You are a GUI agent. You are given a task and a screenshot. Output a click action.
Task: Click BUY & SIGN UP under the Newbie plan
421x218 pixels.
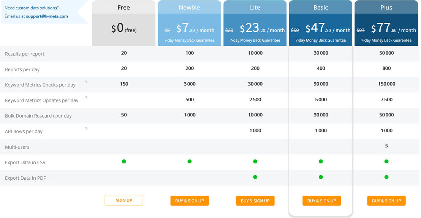point(190,201)
